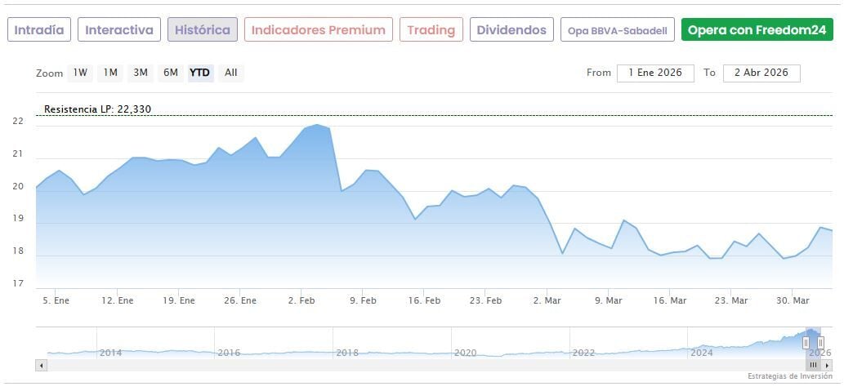Select the YTD zoom range
The image size is (844, 391).
(200, 73)
